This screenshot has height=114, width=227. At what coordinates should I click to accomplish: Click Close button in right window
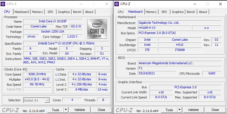click(x=215, y=110)
